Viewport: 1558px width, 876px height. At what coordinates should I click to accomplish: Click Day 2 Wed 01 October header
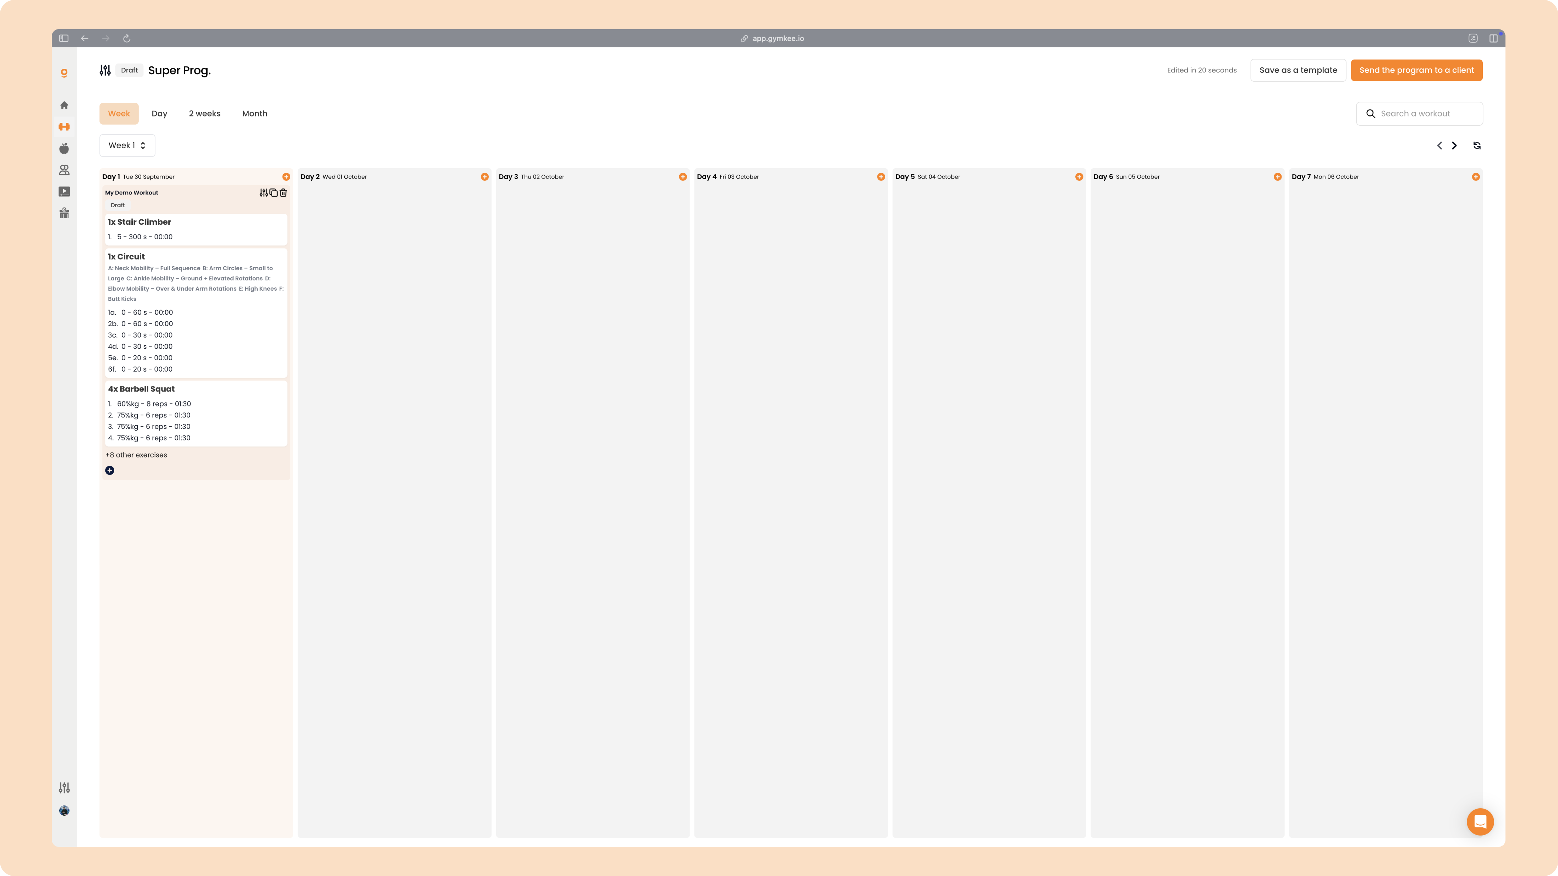pos(334,177)
